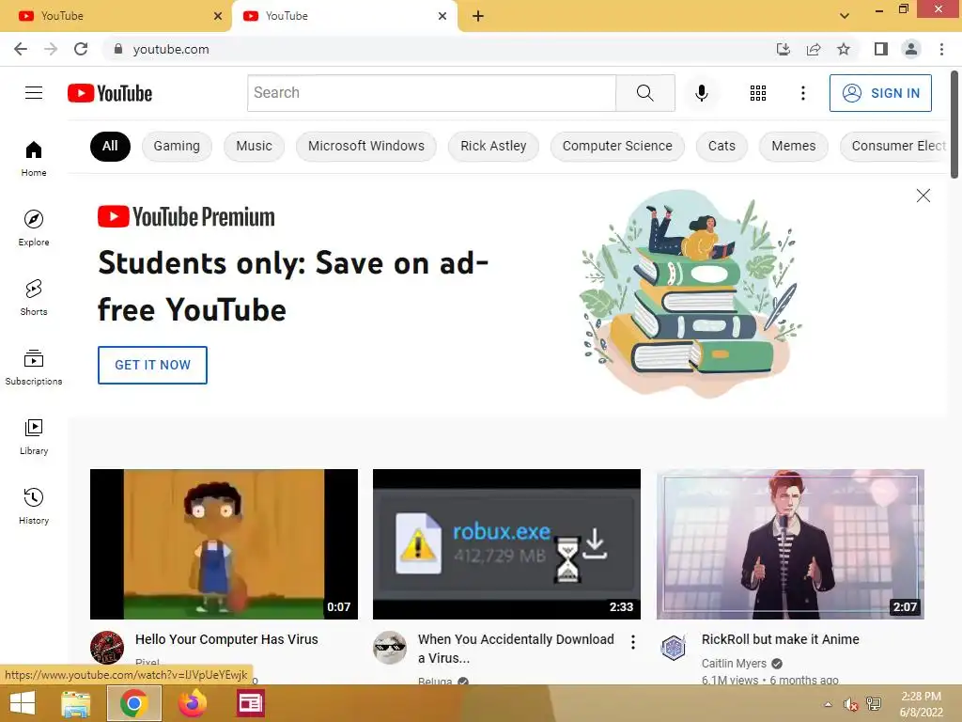Screen dimensions: 962x722
Task: Select the Gaming filter chip
Action: point(177,146)
